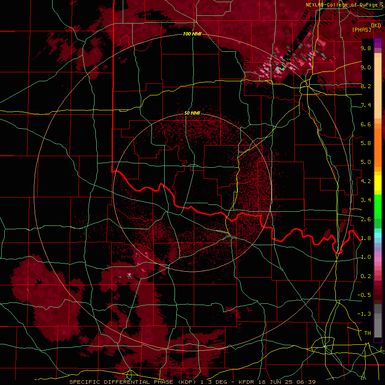Select the 0.2 value on the color scale
The height and width of the screenshot is (385, 385).
366,276
